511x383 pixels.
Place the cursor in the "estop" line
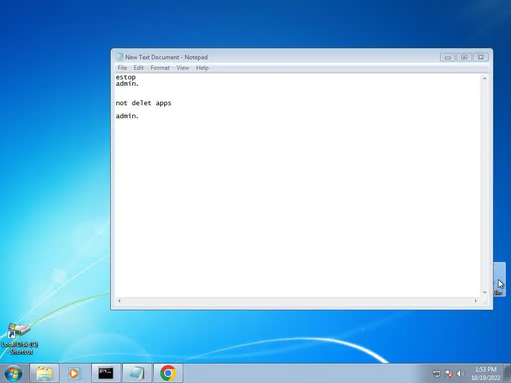click(x=126, y=77)
